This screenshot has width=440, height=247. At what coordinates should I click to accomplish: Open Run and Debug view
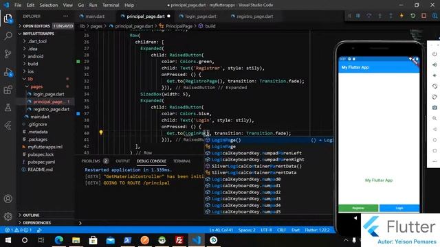tap(8, 72)
